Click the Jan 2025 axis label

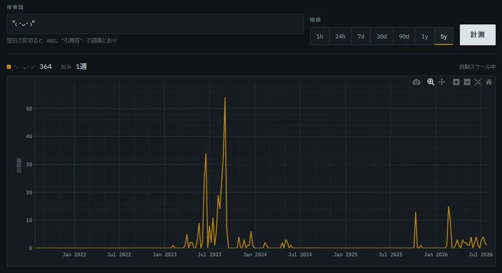tap(345, 254)
